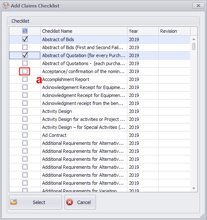Check the Acknowledgment Receipt for Equipmen... checkbox

click(x=25, y=95)
